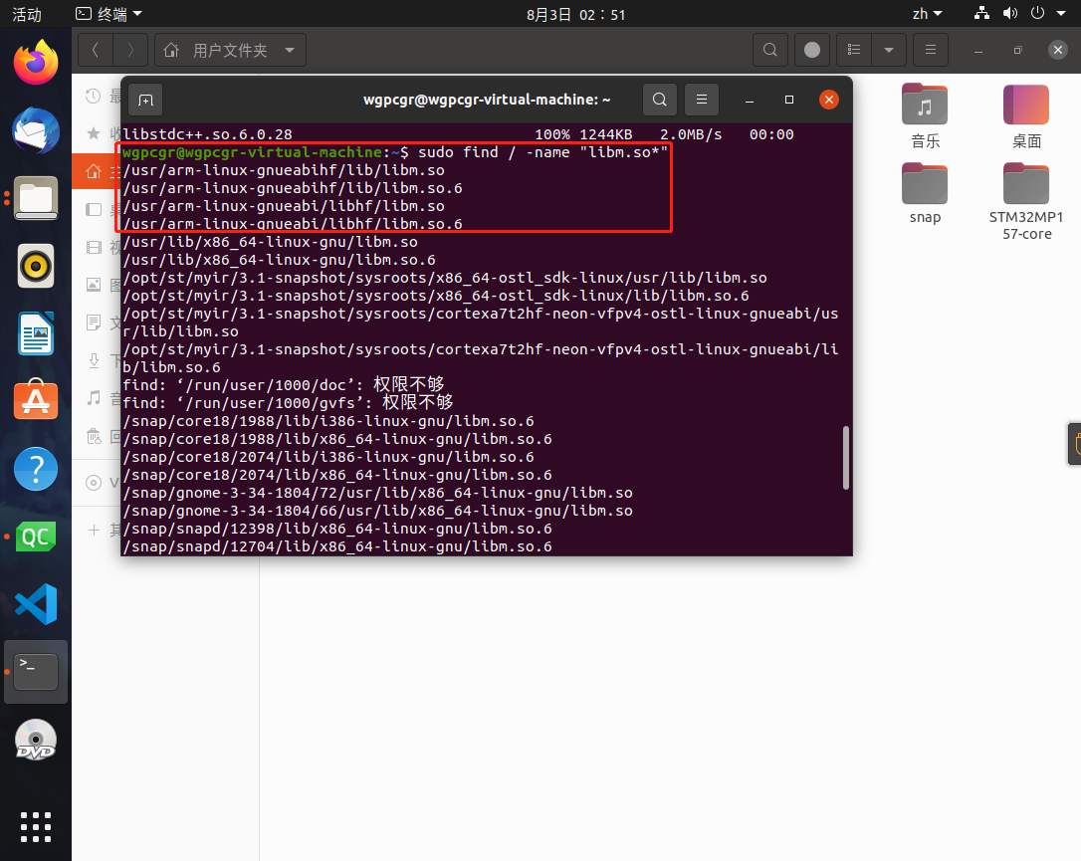Search in the terminal window
The image size is (1081, 861).
click(x=660, y=100)
